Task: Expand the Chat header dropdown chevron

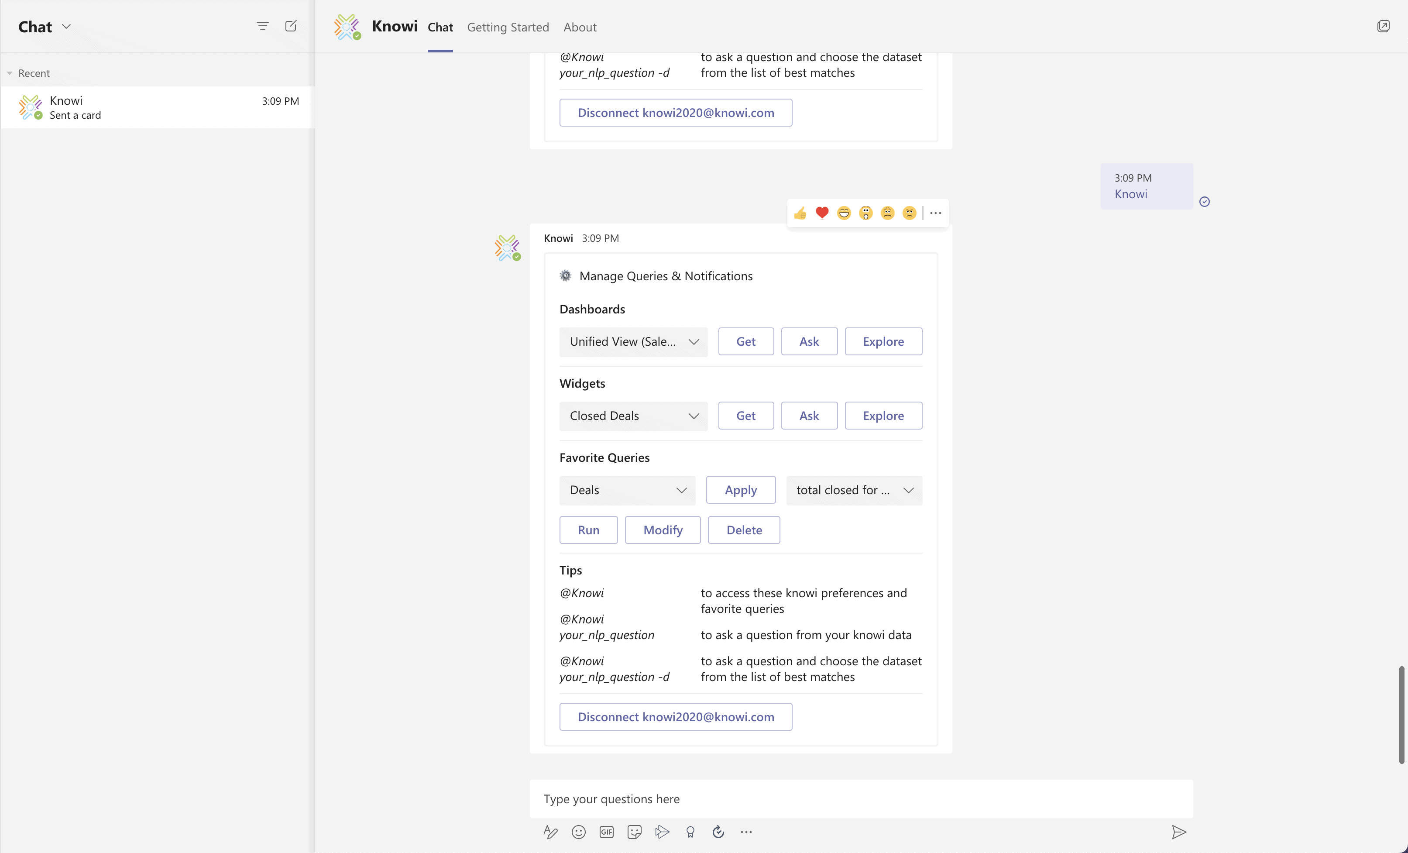Action: (66, 26)
